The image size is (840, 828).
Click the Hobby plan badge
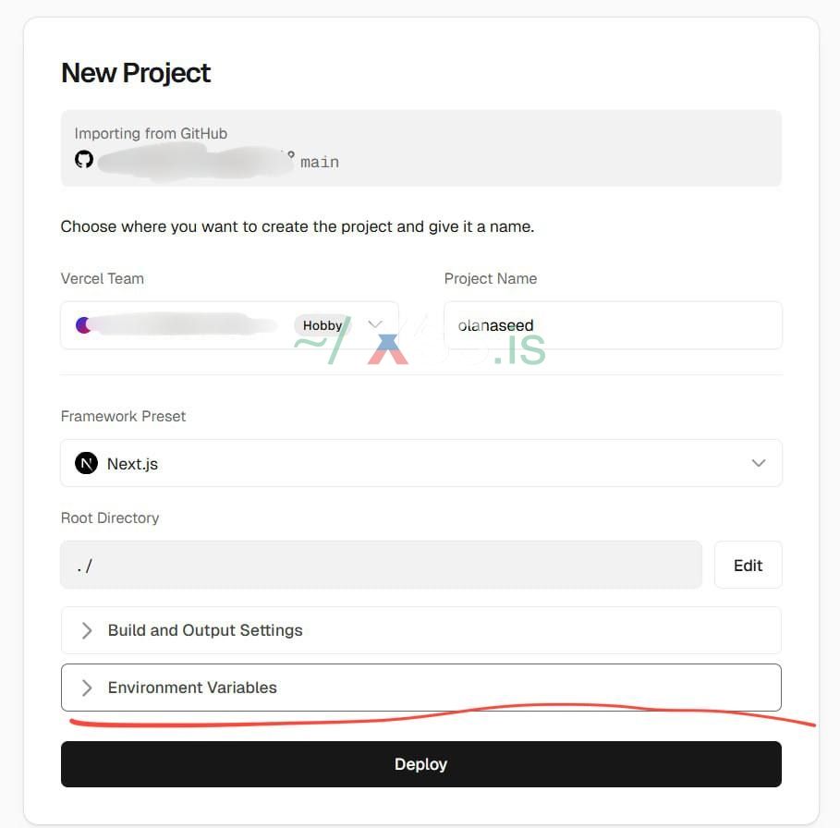(322, 325)
